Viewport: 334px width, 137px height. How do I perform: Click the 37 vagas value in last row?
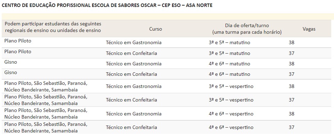tap(291, 127)
